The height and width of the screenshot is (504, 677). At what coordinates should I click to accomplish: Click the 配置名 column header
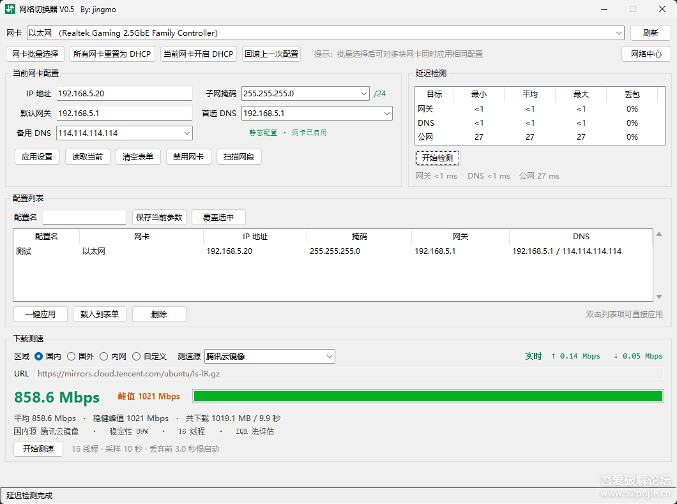tap(46, 236)
